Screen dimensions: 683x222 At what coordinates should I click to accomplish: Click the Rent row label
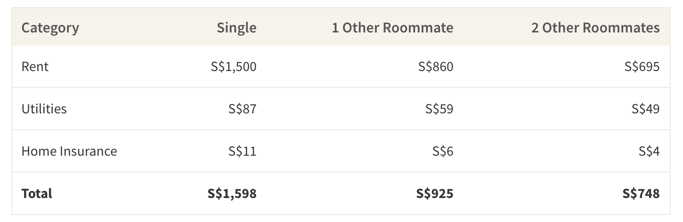[35, 66]
